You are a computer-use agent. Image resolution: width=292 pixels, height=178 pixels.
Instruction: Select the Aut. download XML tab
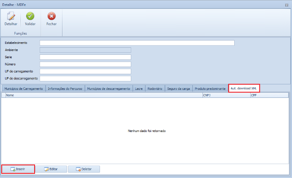tap(243, 89)
